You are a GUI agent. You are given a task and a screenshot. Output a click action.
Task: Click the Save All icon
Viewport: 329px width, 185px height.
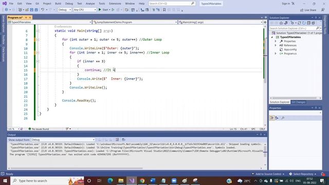36,10
